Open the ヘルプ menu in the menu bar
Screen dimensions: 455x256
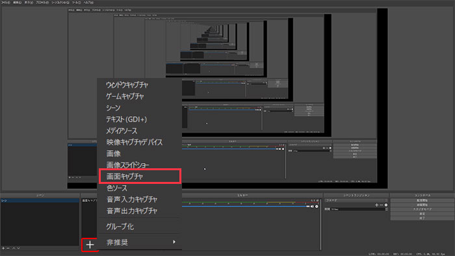tap(88, 3)
